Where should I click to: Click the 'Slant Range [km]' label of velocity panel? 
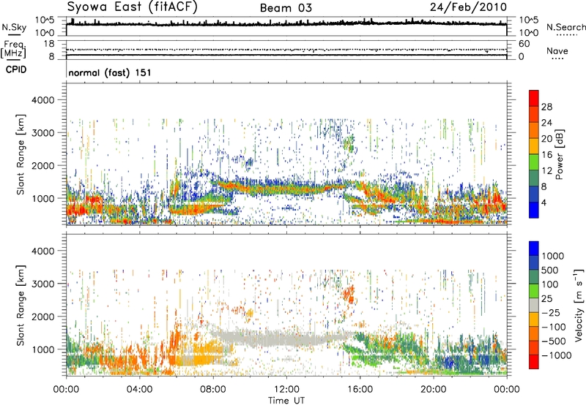click(x=21, y=305)
